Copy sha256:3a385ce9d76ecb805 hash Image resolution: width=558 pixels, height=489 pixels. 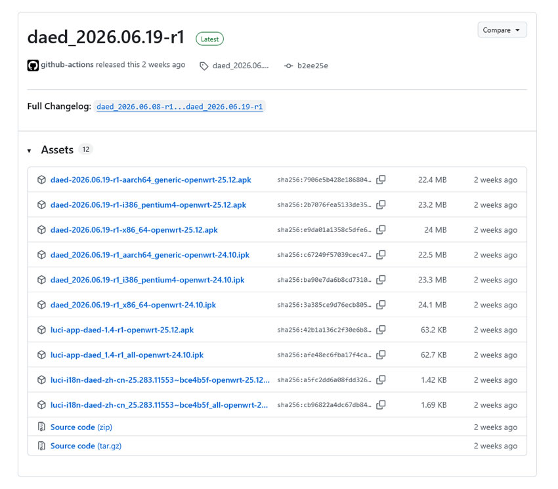tap(381, 305)
